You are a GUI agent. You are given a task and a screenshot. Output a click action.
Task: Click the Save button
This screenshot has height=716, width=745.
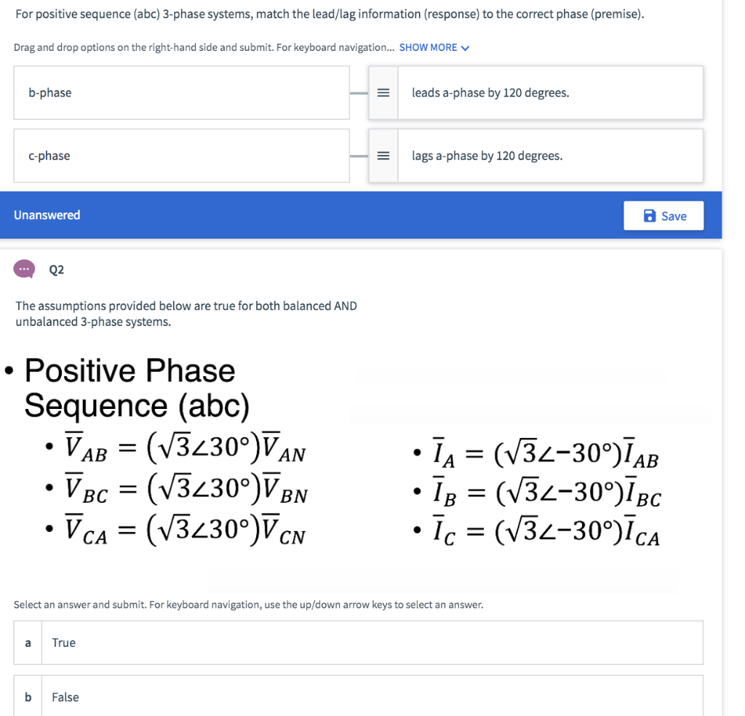tap(663, 215)
